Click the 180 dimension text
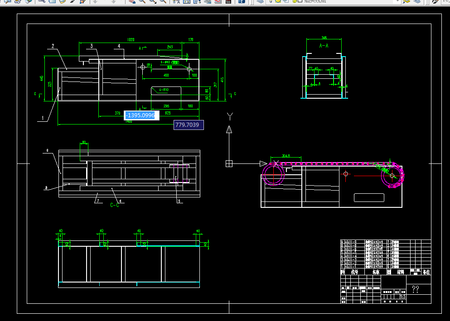Screen dimensions: 450x321 [x=190, y=106]
